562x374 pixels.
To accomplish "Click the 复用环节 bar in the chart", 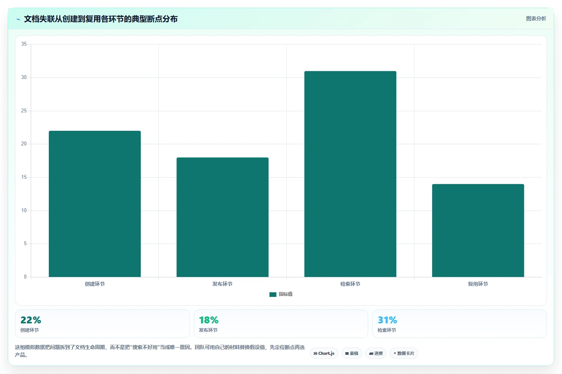I will coord(478,231).
